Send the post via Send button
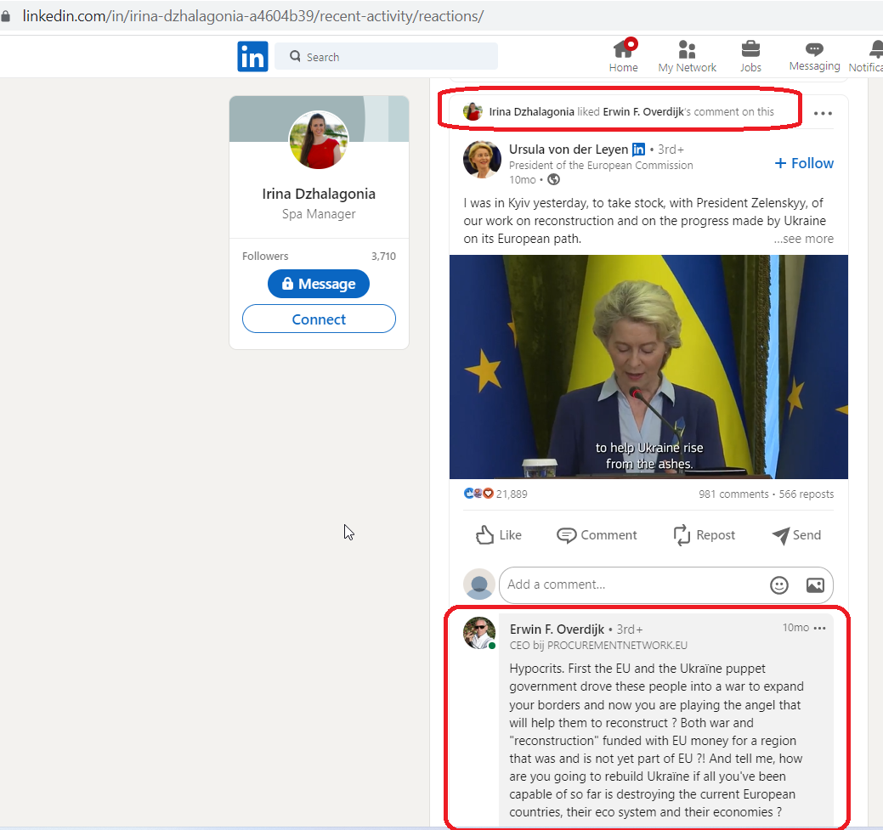This screenshot has height=830, width=883. pos(796,535)
